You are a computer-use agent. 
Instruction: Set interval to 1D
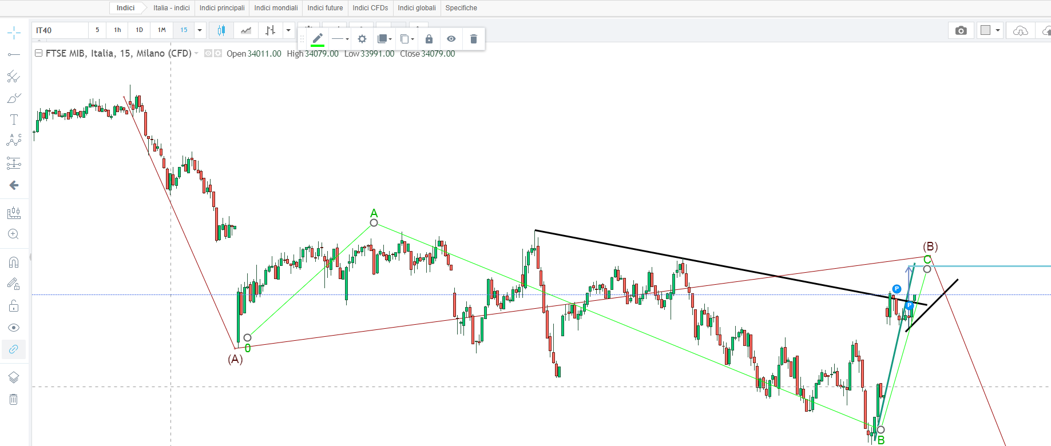point(139,30)
